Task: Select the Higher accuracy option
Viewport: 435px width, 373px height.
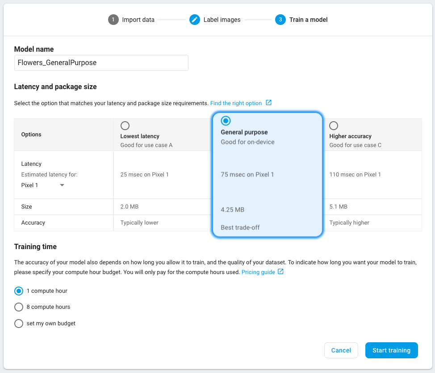Action: coord(334,126)
